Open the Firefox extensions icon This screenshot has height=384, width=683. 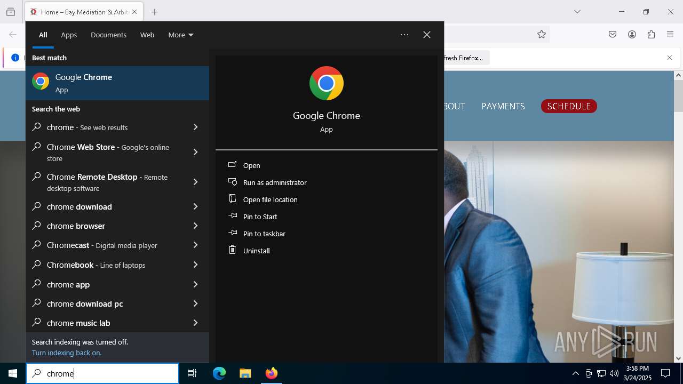651,34
